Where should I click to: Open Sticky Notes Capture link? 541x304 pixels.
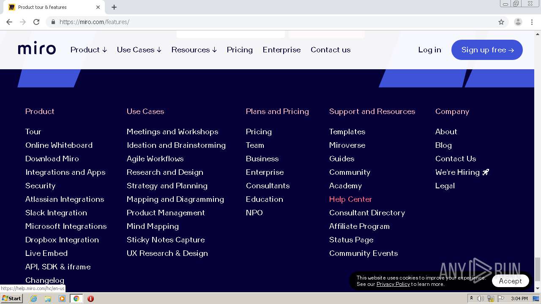(166, 240)
